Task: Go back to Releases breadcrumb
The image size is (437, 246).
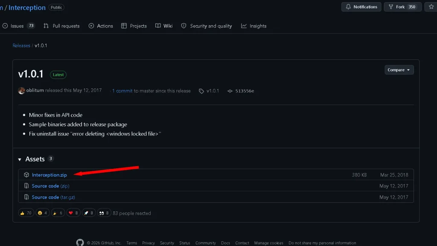Action: pos(21,45)
